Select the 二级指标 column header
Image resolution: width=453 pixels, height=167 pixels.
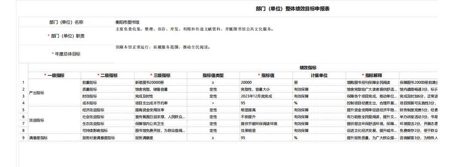107,76
